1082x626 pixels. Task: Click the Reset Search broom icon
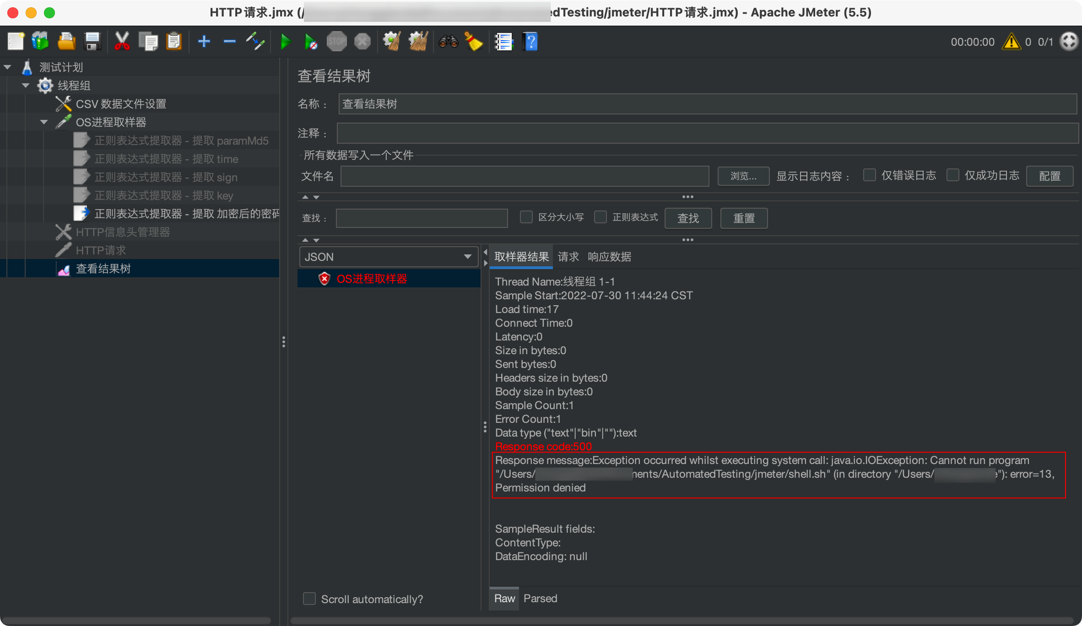(x=474, y=42)
